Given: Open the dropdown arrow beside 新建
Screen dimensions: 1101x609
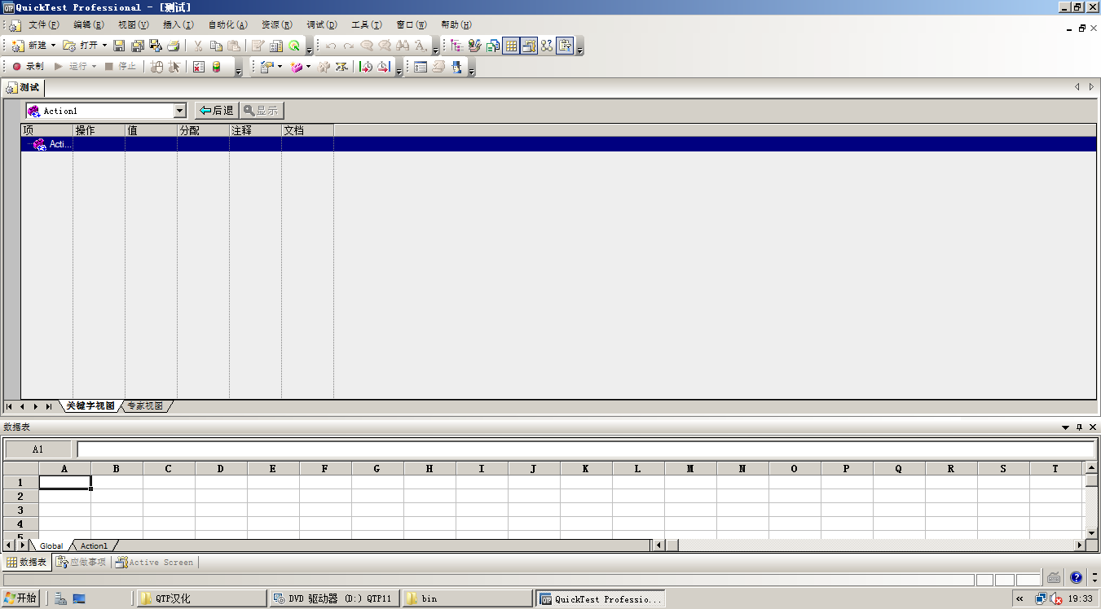Looking at the screenshot, I should pos(54,46).
